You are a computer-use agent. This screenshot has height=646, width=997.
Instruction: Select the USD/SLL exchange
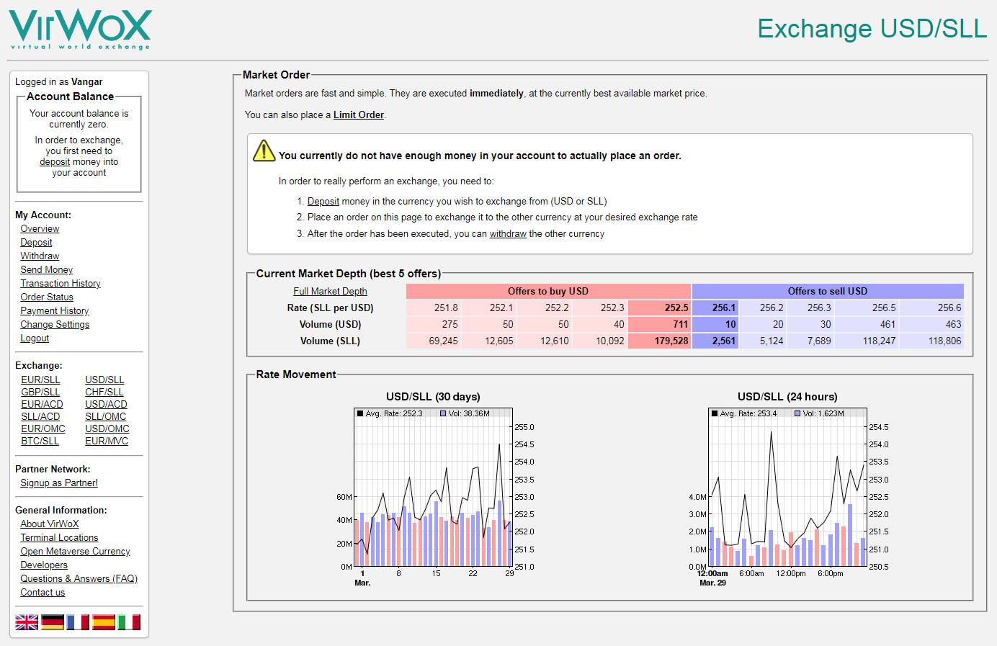tap(104, 380)
